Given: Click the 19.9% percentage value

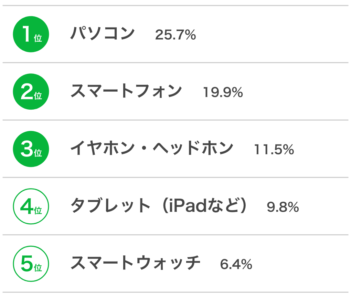Looking at the screenshot, I should click(223, 92).
